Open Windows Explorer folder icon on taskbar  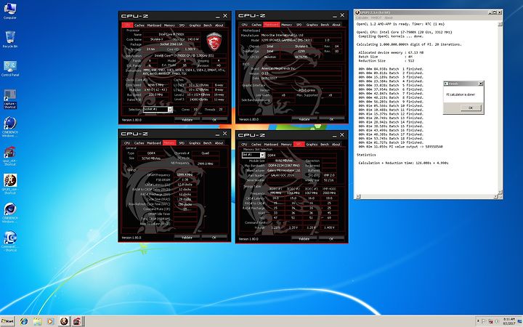point(37,321)
